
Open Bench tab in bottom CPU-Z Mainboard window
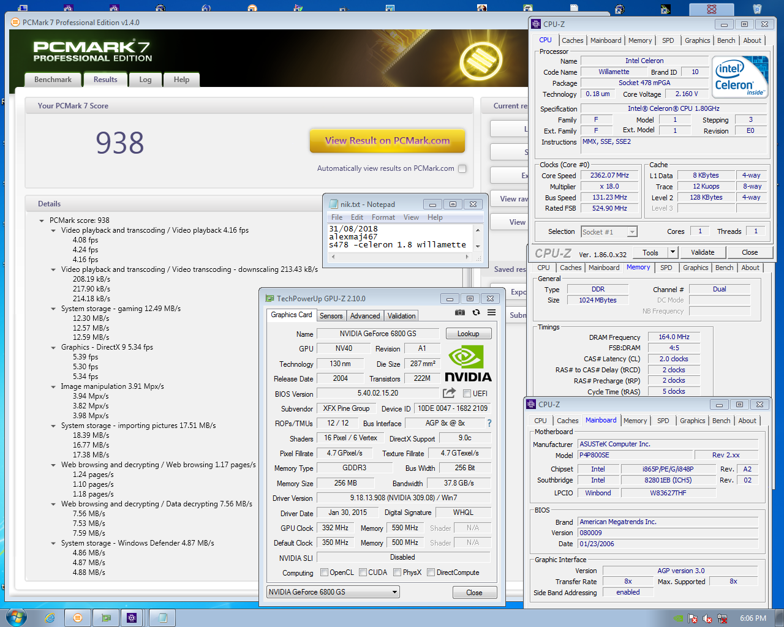(x=722, y=421)
